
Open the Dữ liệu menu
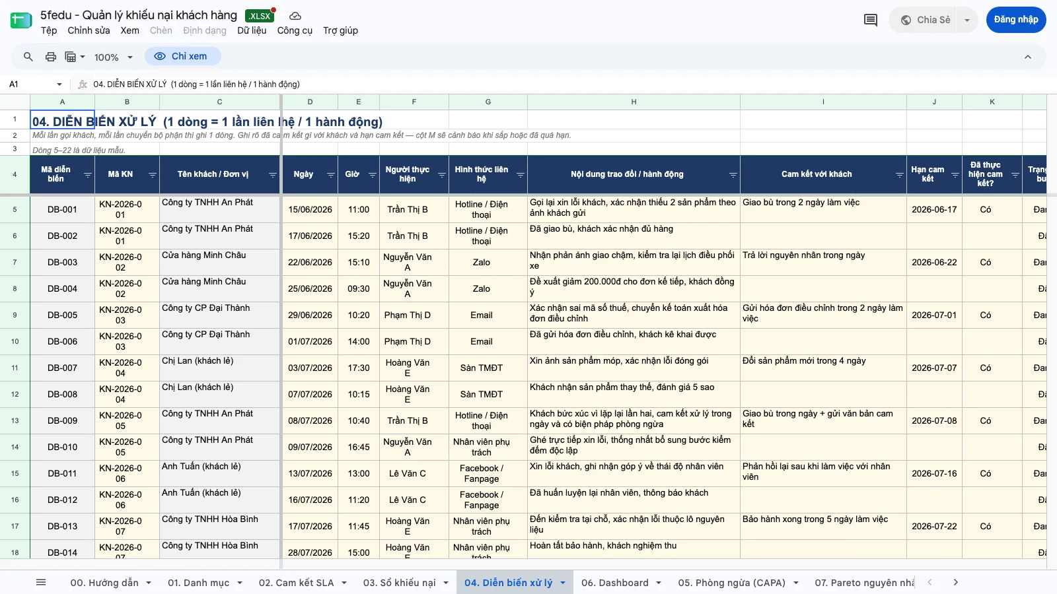252,30
